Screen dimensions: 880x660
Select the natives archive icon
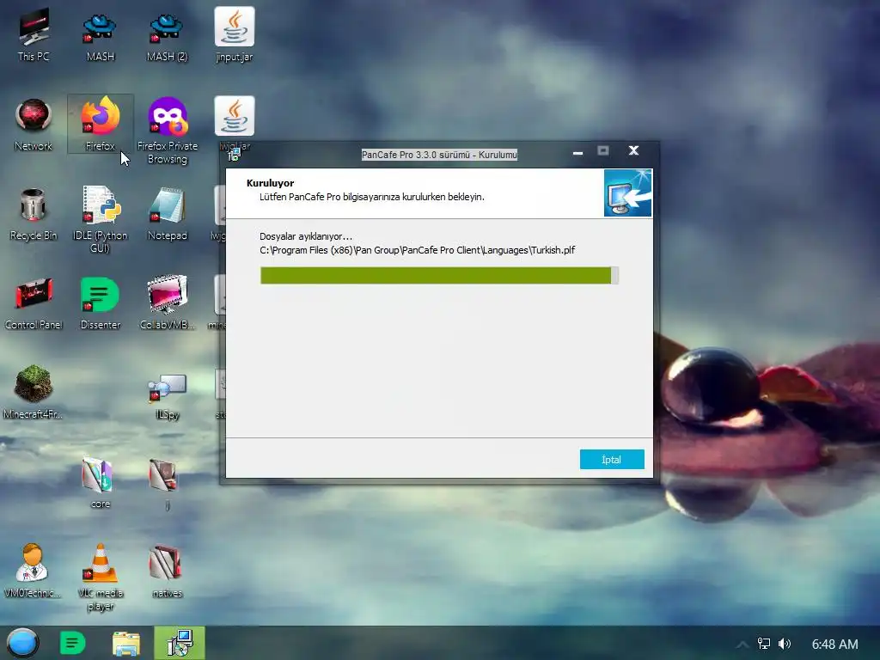tap(168, 571)
